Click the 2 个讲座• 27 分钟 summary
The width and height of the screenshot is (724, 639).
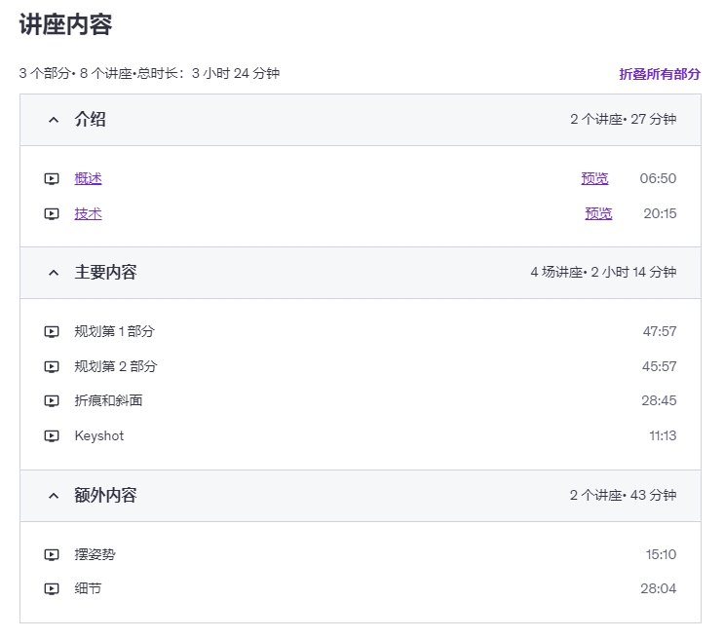[624, 120]
